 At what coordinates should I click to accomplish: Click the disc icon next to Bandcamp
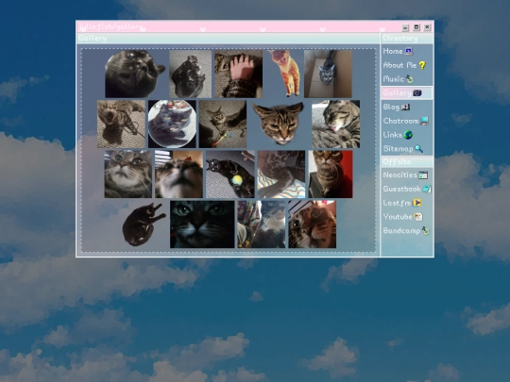coord(426,231)
